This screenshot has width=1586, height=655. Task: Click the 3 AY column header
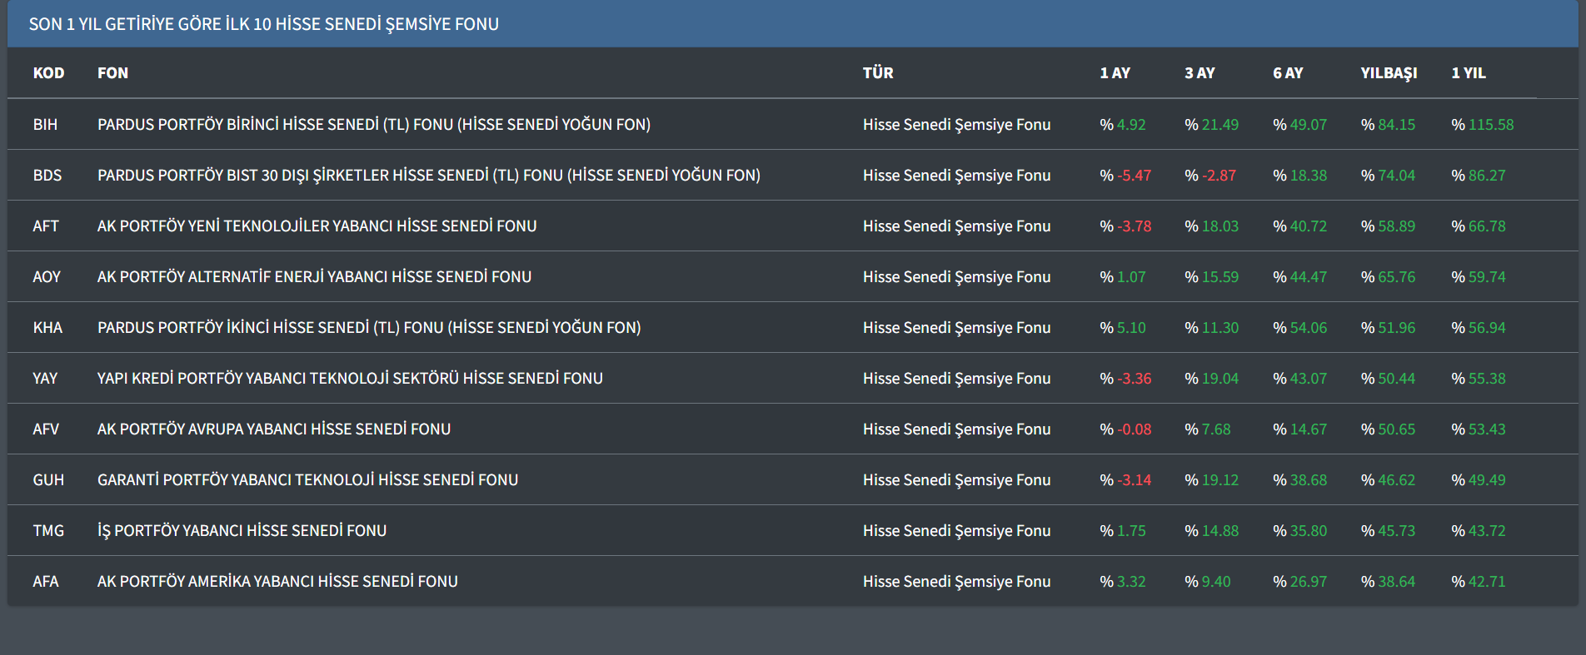pyautogui.click(x=1199, y=73)
